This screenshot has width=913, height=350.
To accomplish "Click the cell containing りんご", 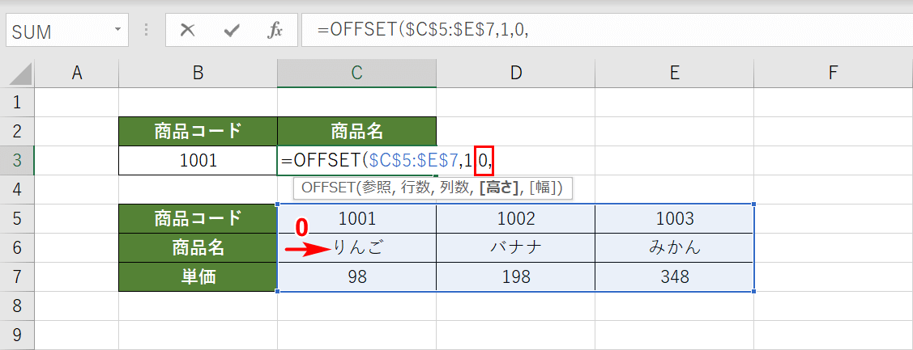I will pos(356,248).
